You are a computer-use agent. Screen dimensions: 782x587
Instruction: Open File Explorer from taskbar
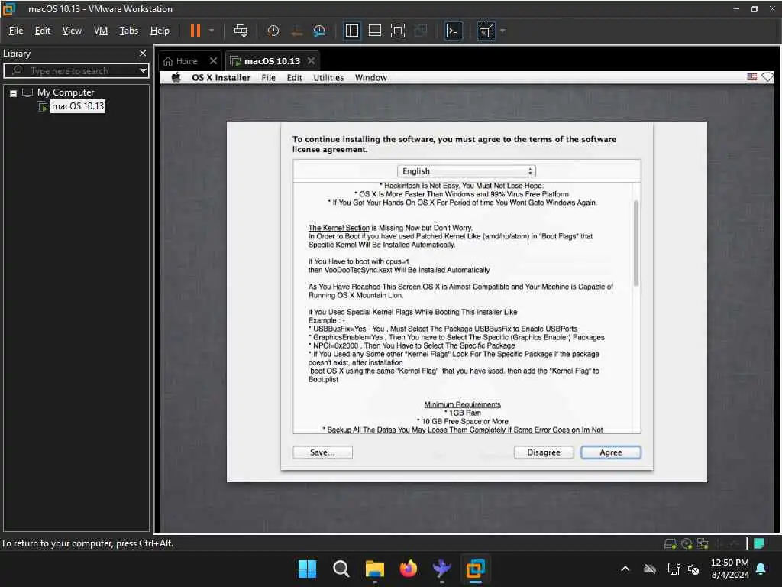pos(374,569)
